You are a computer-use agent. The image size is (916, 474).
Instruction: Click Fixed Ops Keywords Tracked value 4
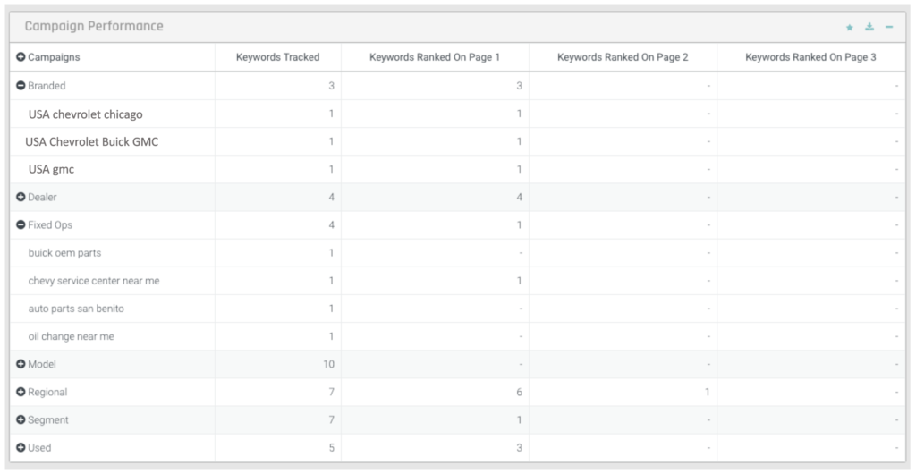coord(331,224)
